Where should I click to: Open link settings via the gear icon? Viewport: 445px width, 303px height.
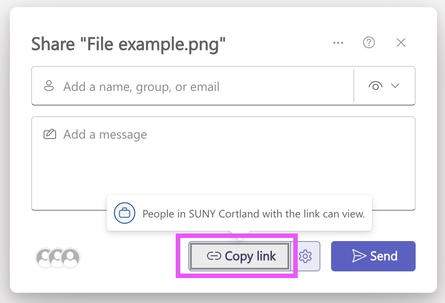click(306, 256)
